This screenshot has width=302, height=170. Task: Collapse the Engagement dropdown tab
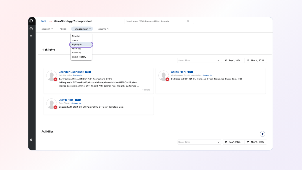click(82, 29)
